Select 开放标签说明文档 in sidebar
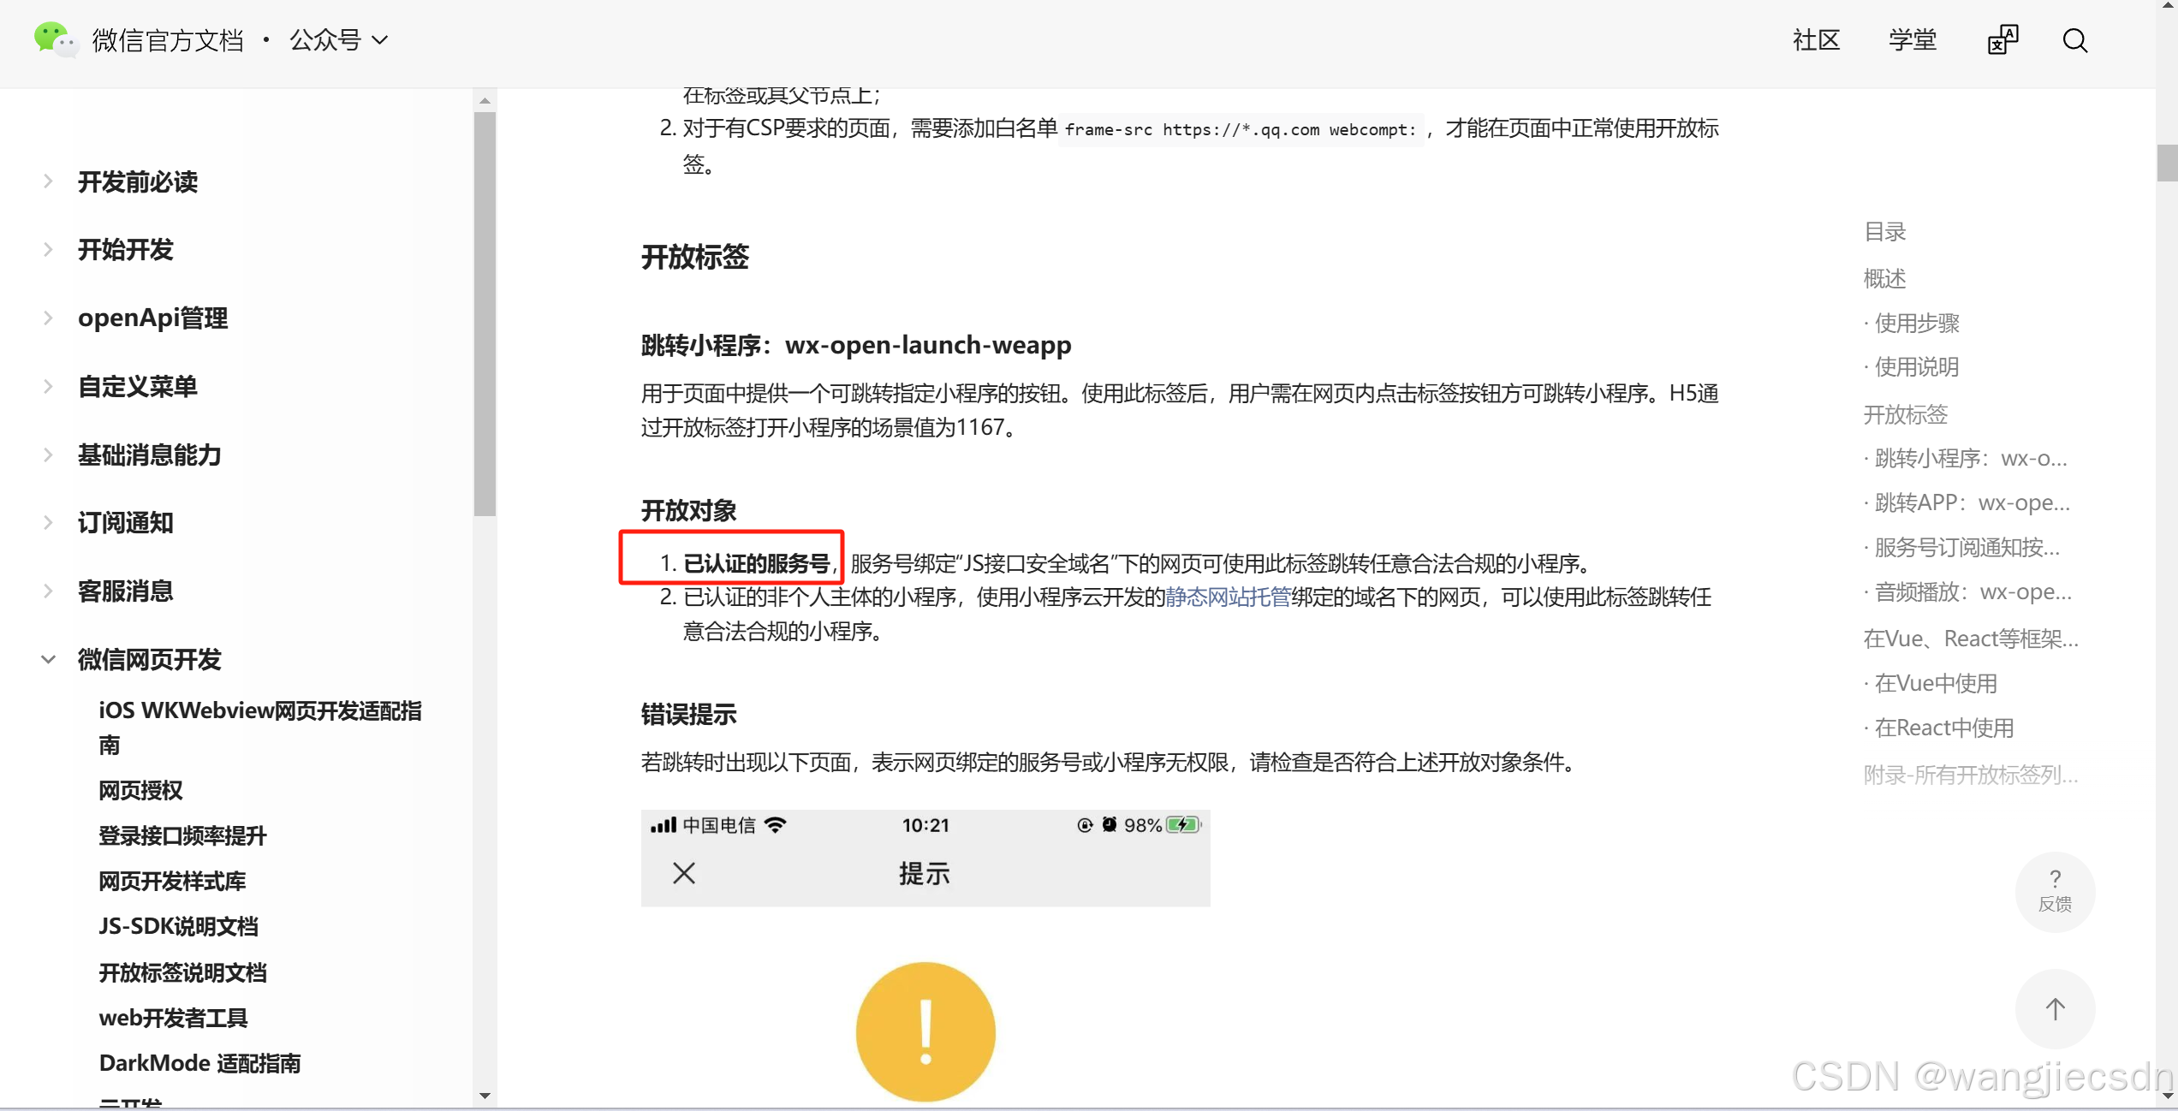 182,972
